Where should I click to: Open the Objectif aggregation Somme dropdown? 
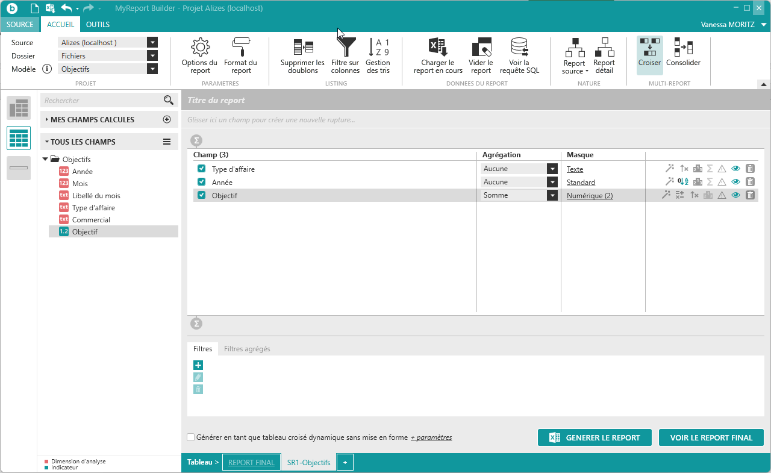click(552, 195)
